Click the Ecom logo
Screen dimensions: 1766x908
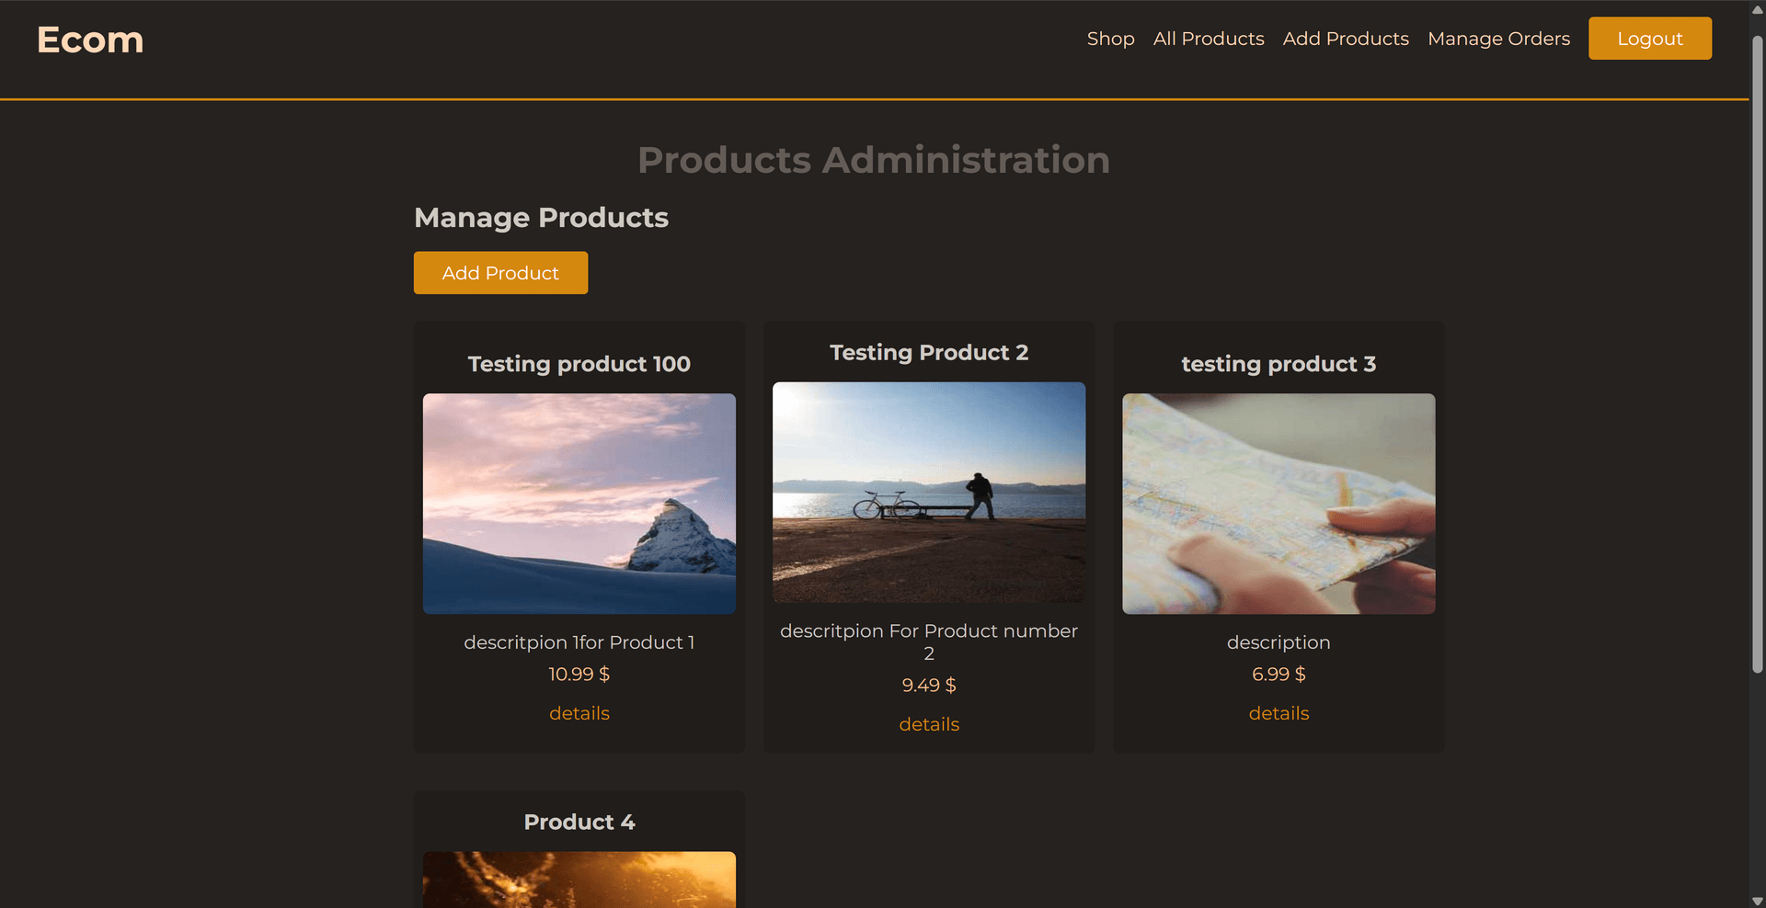[x=90, y=40]
